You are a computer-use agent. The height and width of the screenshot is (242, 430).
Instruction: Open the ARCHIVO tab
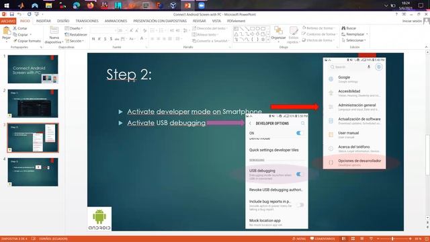[8, 21]
